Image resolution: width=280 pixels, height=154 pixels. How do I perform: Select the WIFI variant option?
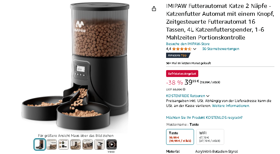pos(210,137)
